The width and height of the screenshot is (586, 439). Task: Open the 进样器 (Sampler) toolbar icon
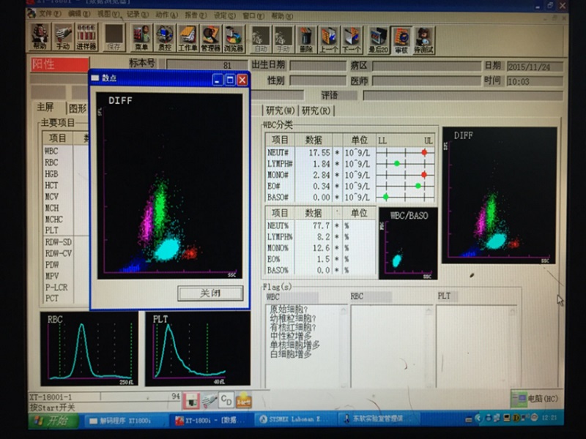pos(86,37)
